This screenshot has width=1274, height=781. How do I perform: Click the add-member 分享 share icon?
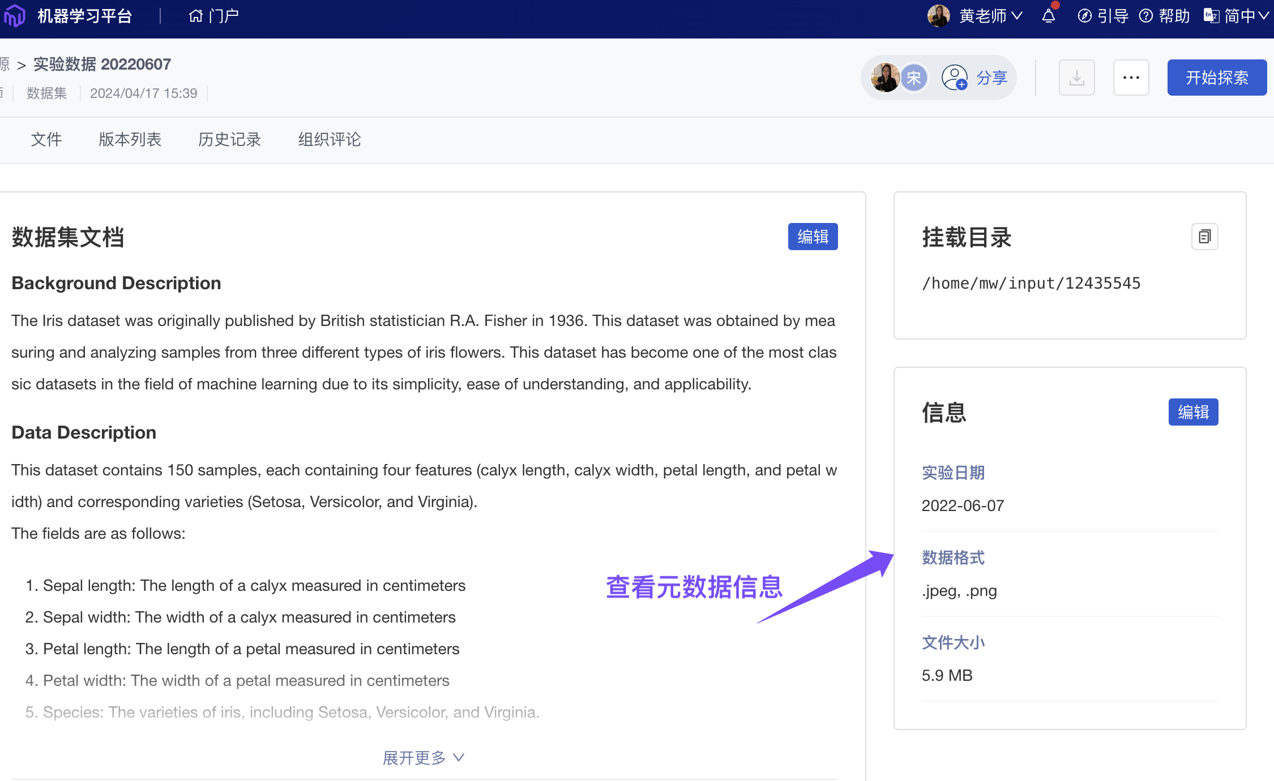955,78
